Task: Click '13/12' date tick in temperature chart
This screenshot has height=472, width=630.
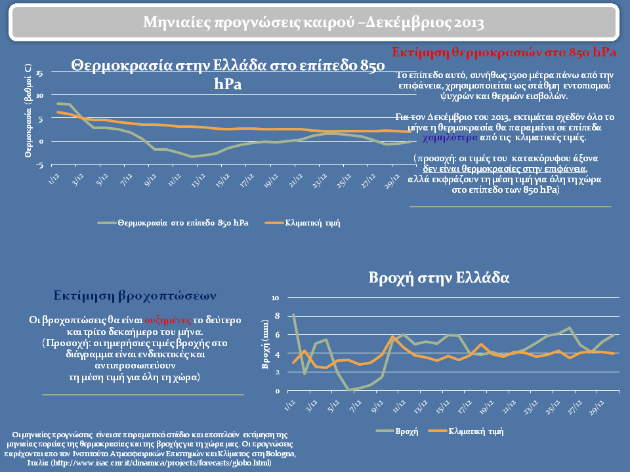Action: (198, 181)
